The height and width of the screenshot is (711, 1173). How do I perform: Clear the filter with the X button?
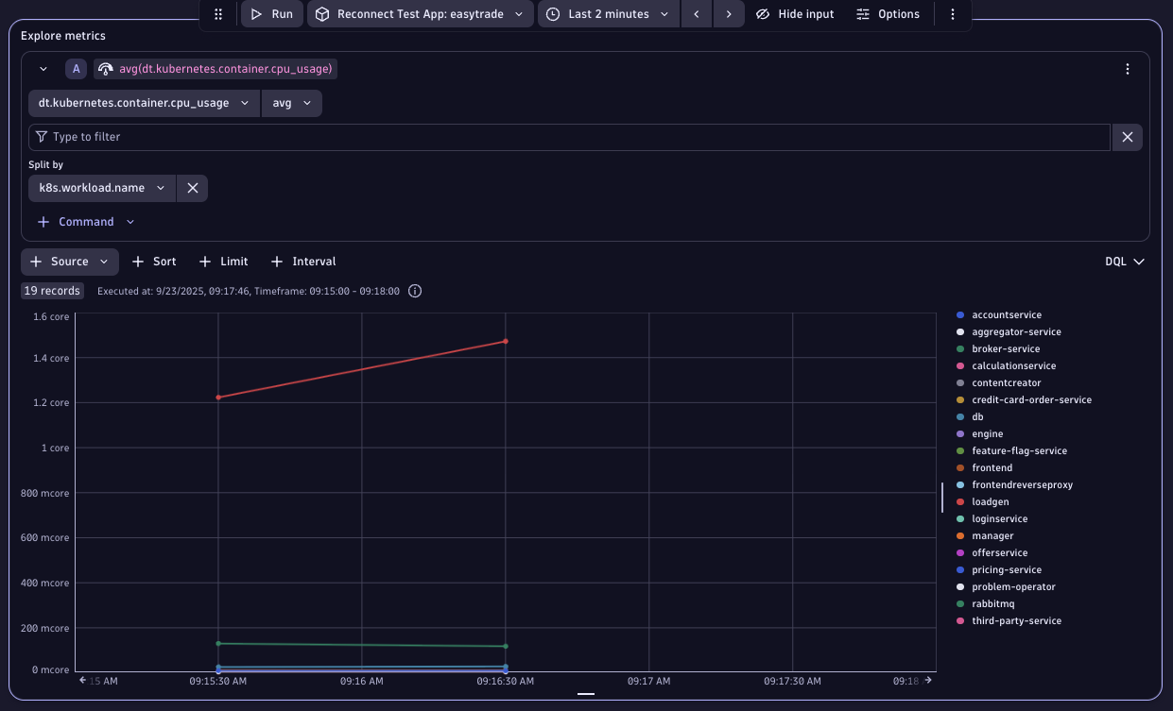point(1127,137)
